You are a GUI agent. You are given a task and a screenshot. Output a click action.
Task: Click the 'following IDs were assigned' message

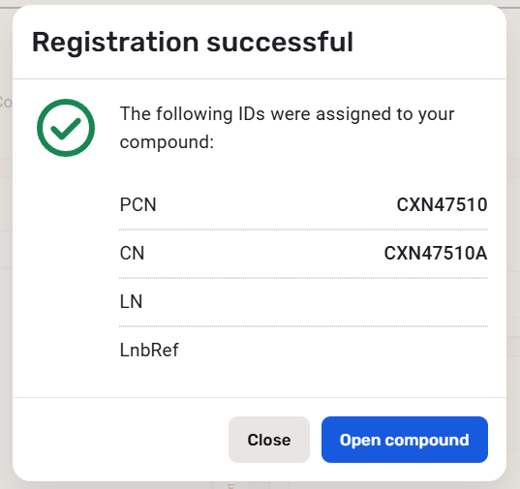click(x=287, y=128)
